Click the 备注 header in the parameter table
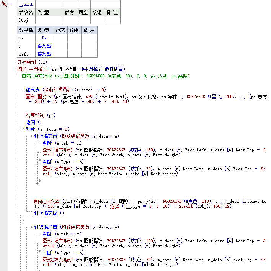This screenshot has width=271, height=271. [x=112, y=13]
